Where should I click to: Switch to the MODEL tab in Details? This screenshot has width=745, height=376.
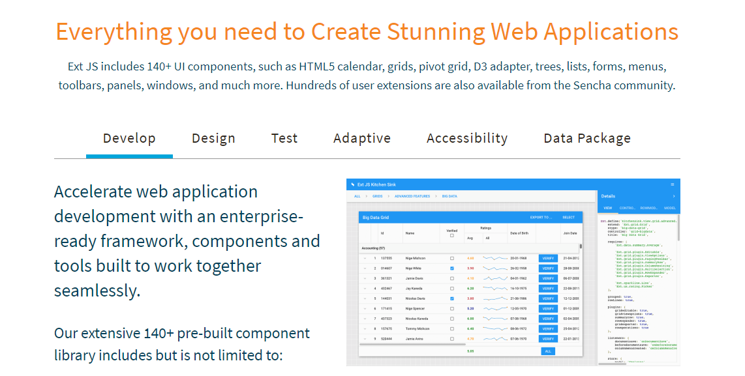point(670,208)
